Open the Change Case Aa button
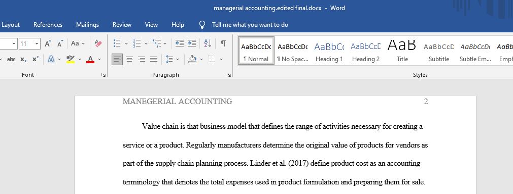The height and width of the screenshot is (194, 513). (78, 43)
